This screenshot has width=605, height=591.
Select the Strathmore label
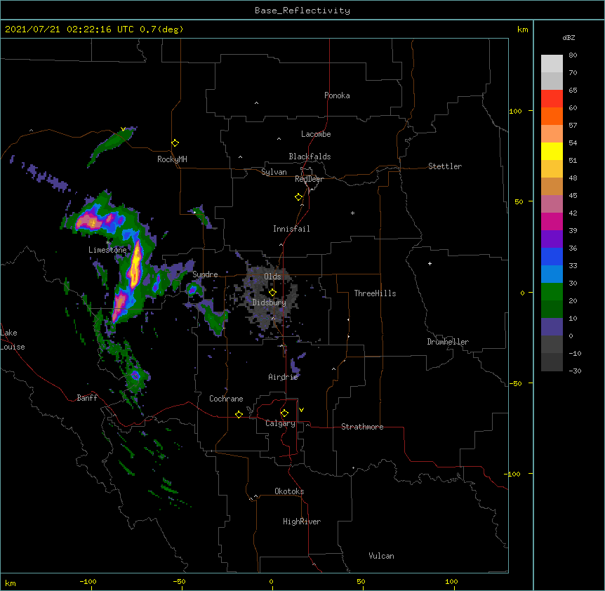pos(362,427)
